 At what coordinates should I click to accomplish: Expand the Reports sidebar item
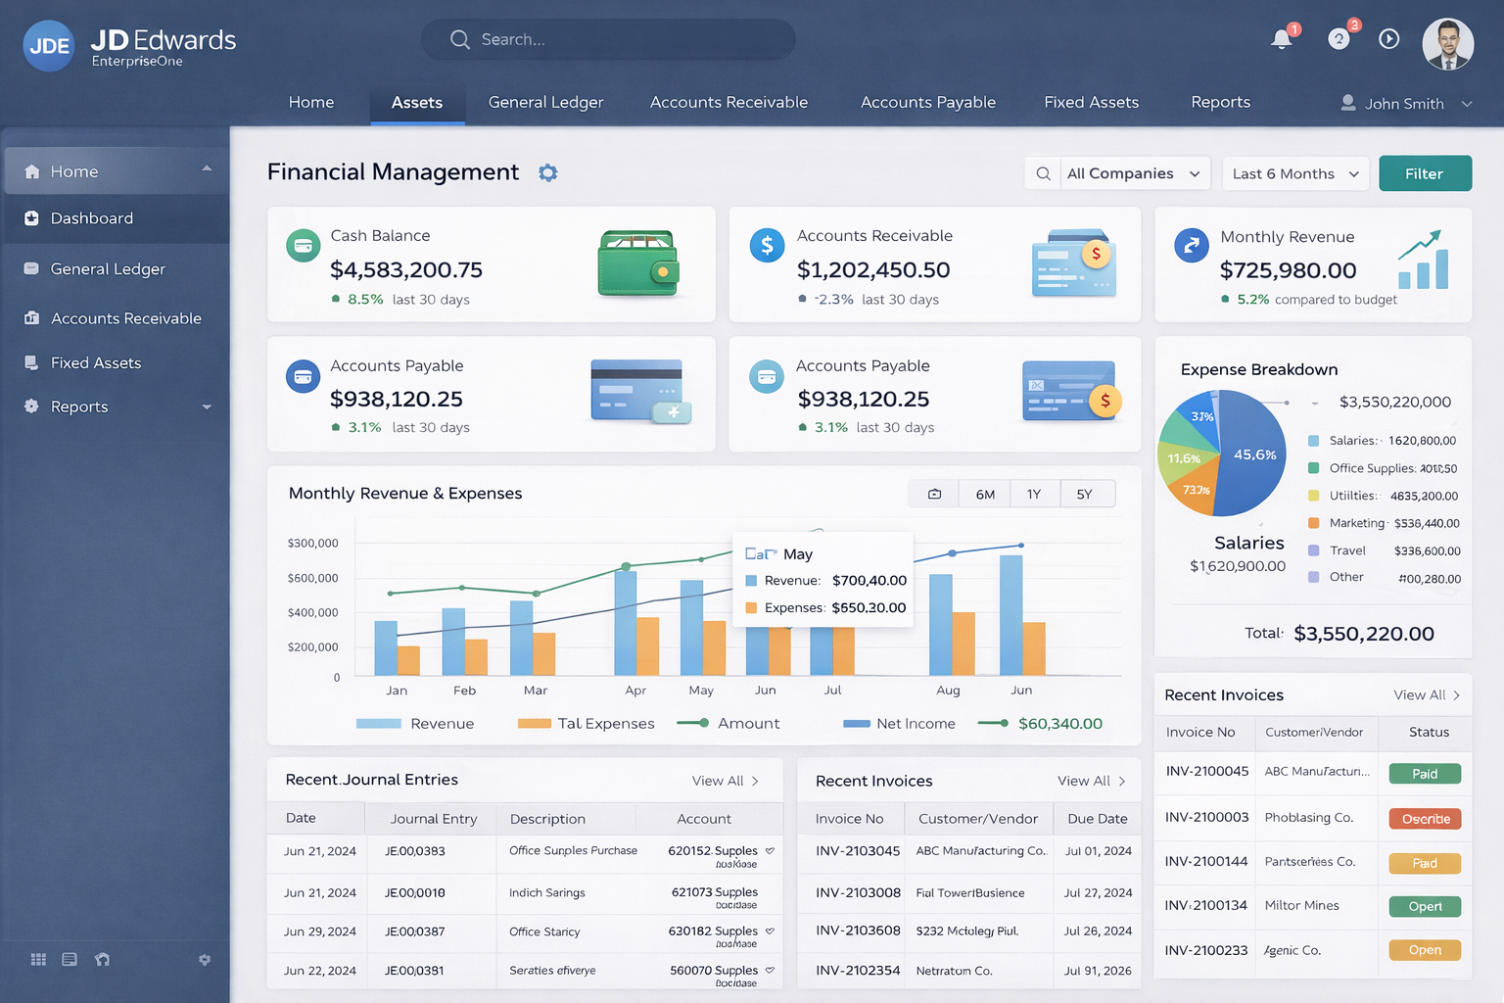point(207,406)
